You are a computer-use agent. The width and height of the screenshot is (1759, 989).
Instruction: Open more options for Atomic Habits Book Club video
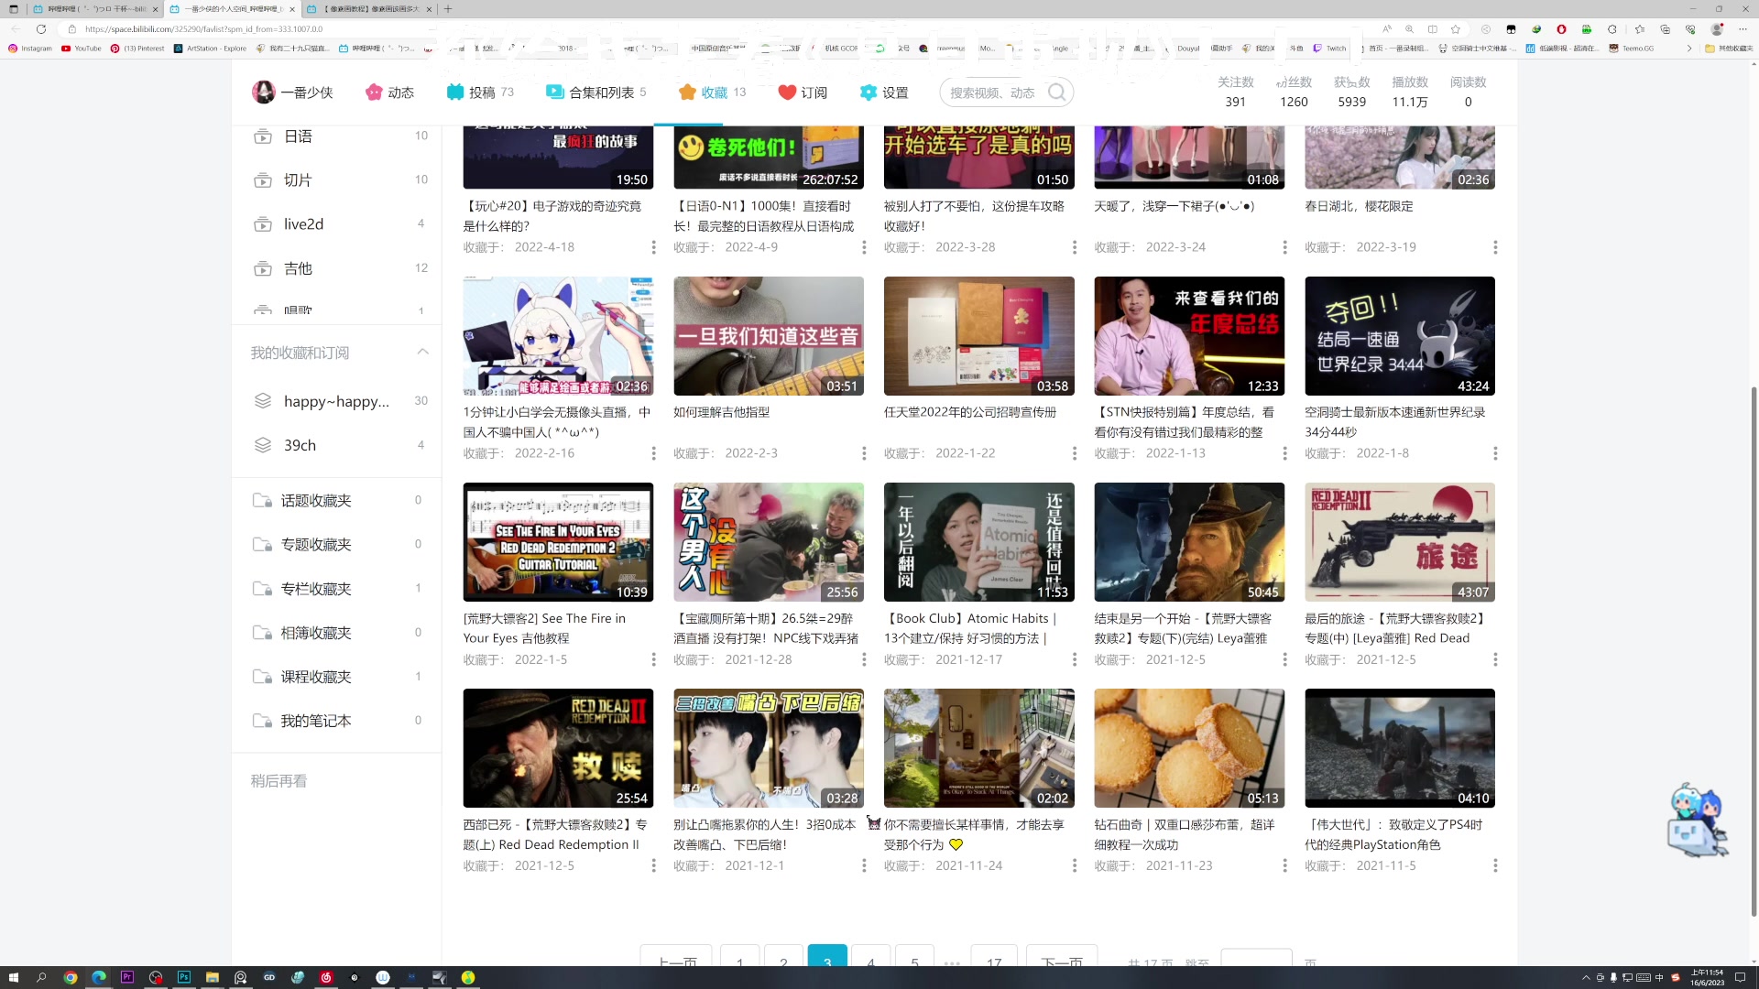pyautogui.click(x=1075, y=659)
